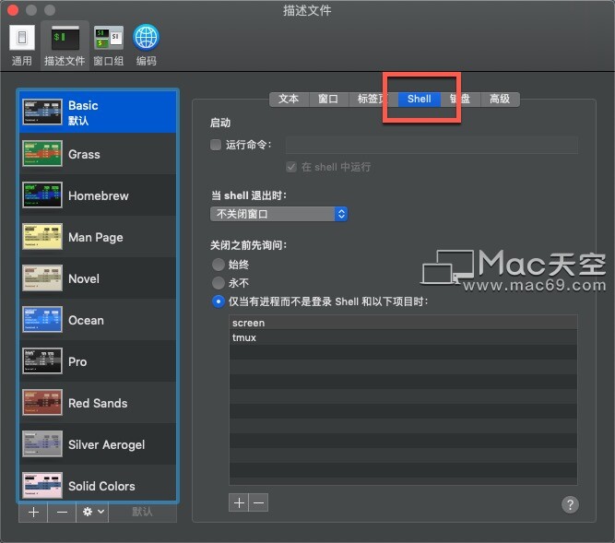Select the Grass profile
Image resolution: width=615 pixels, height=543 pixels.
(98, 154)
